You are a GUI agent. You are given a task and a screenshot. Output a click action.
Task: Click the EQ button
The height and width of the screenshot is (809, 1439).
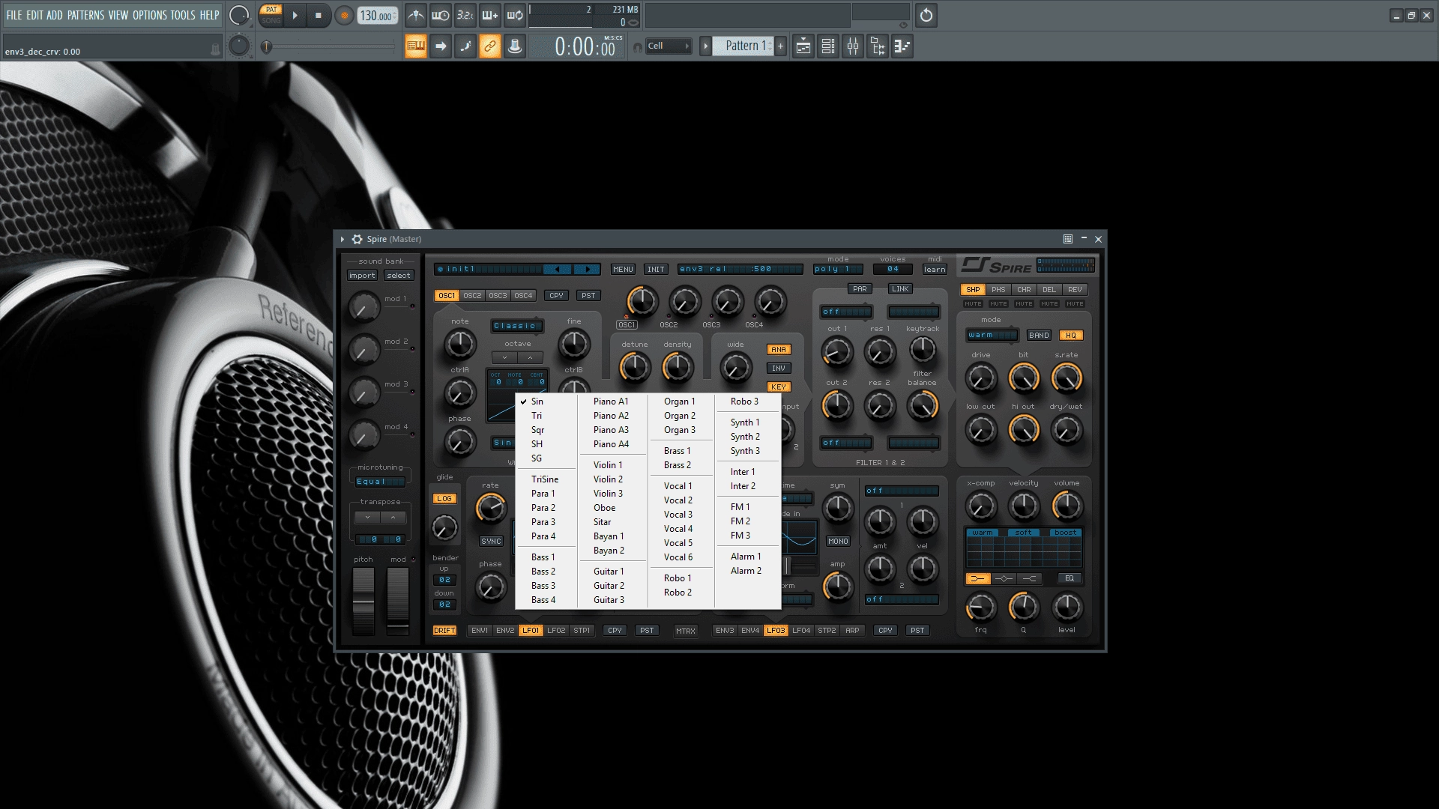1070,578
